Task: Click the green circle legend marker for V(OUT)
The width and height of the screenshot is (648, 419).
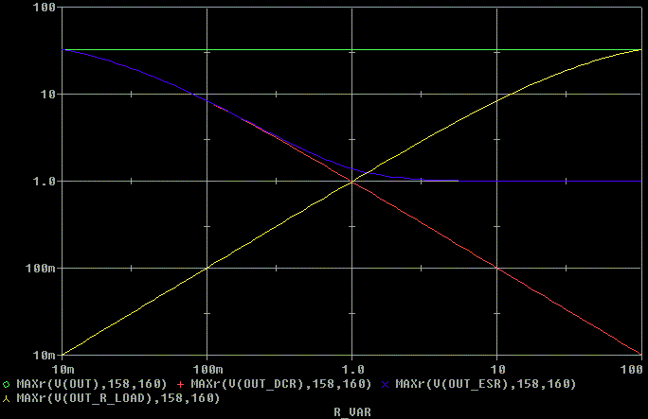Action: [8, 385]
